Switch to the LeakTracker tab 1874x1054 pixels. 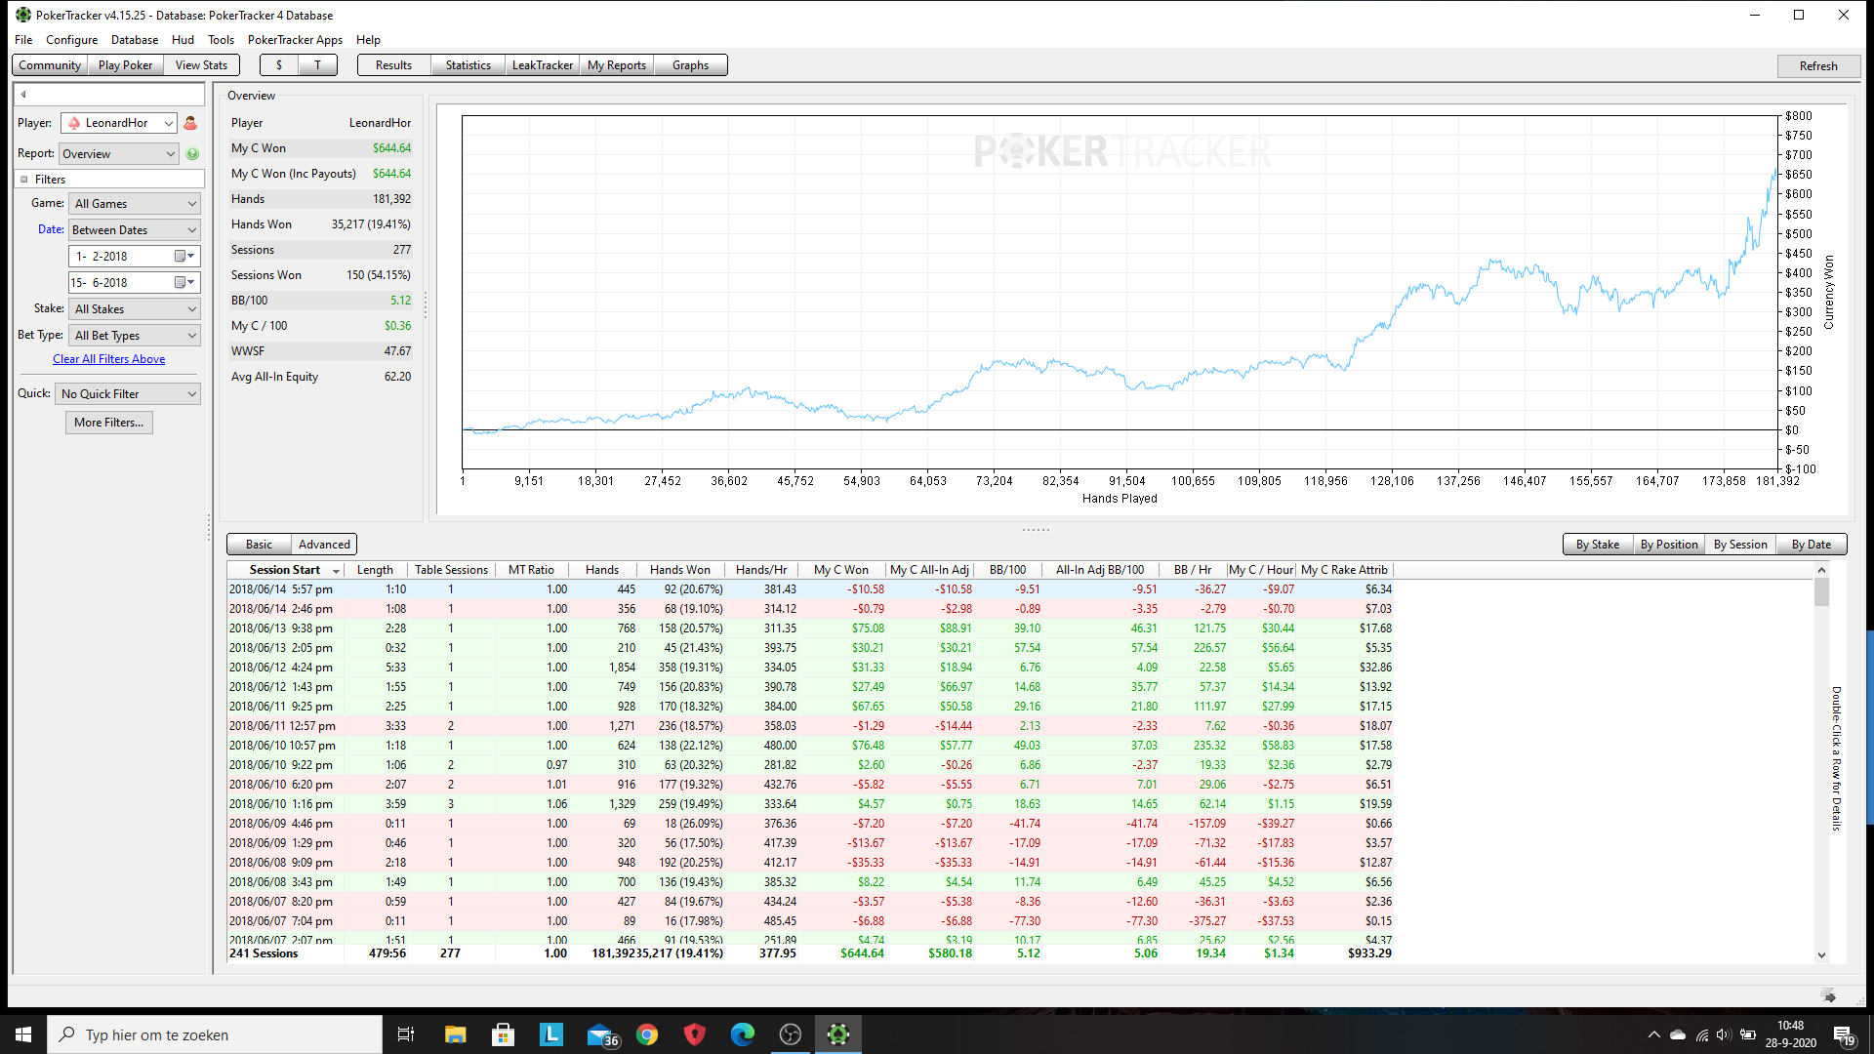point(543,65)
